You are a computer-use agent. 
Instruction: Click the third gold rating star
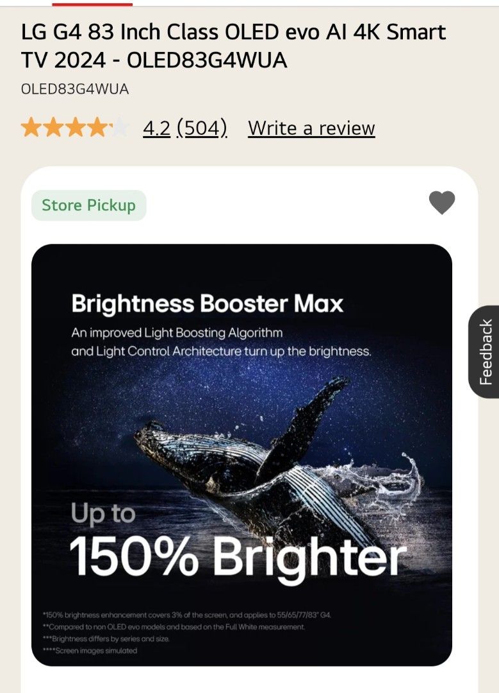[x=75, y=128]
